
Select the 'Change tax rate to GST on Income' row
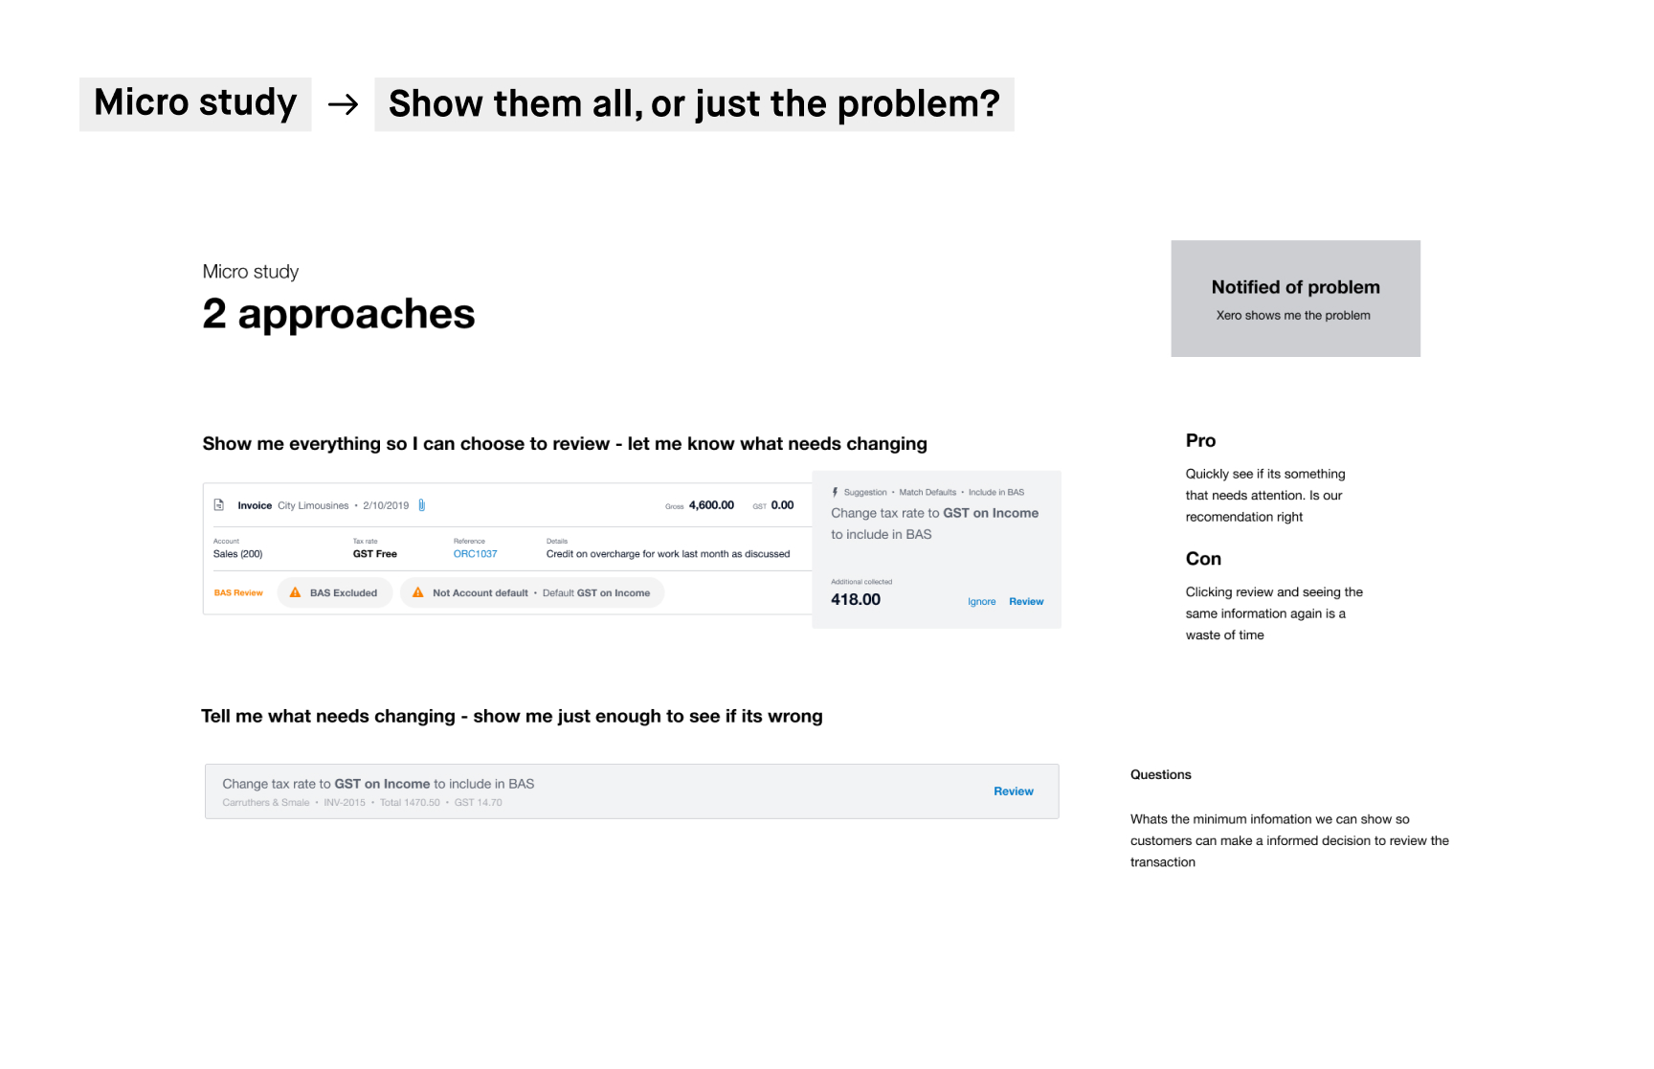[574, 791]
